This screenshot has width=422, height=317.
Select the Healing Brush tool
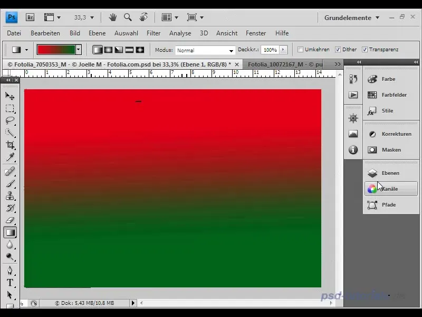[9, 171]
